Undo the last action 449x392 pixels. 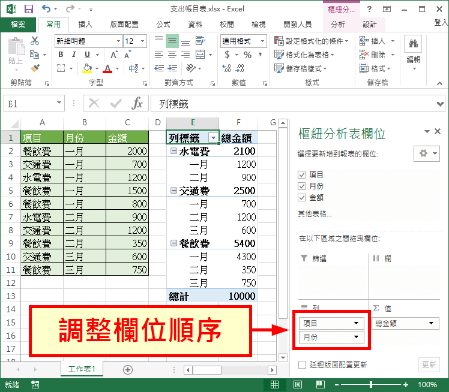[46, 8]
